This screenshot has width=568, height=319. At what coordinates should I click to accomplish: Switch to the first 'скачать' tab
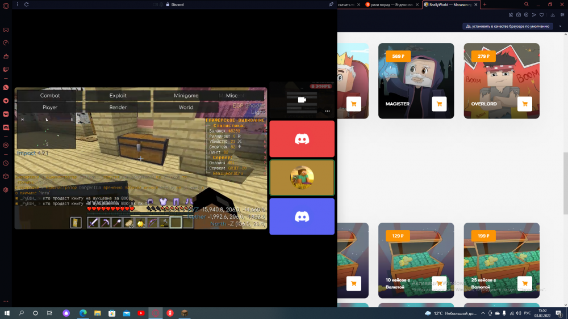(346, 5)
